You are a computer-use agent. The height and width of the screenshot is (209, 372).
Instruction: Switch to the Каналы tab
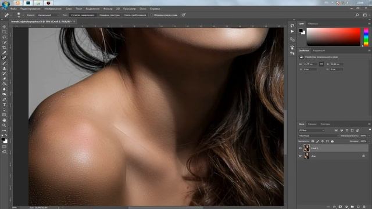[312, 124]
